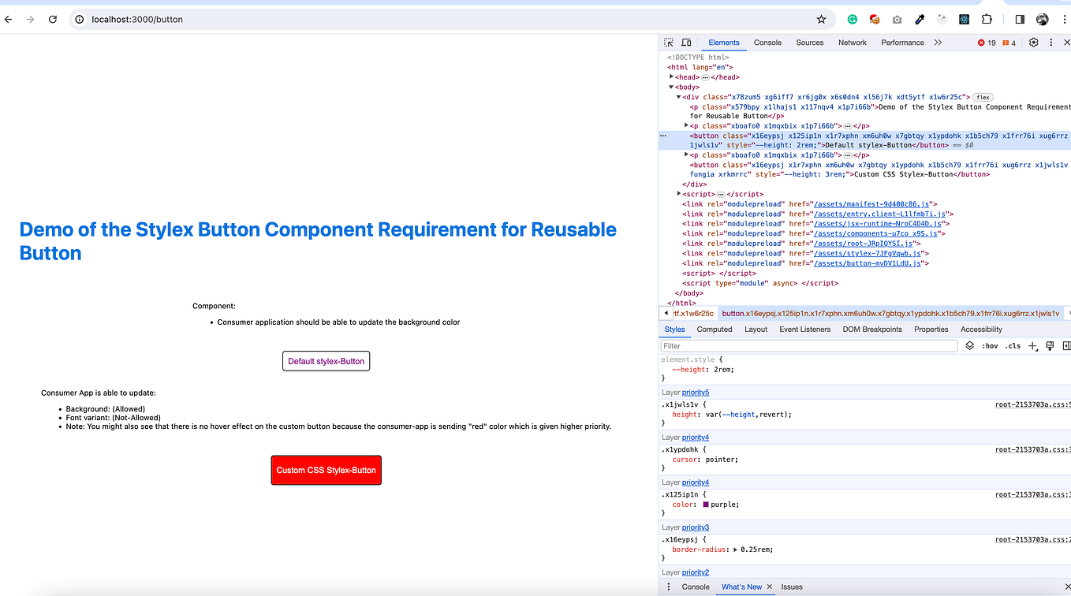Toggle element state with the :hov button
This screenshot has width=1071, height=596.
tap(991, 345)
